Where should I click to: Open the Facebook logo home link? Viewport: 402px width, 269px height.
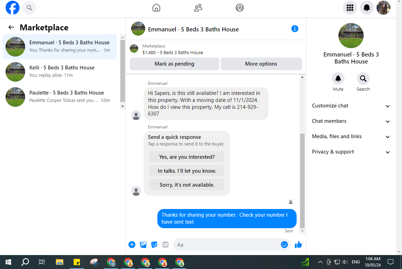click(x=12, y=8)
